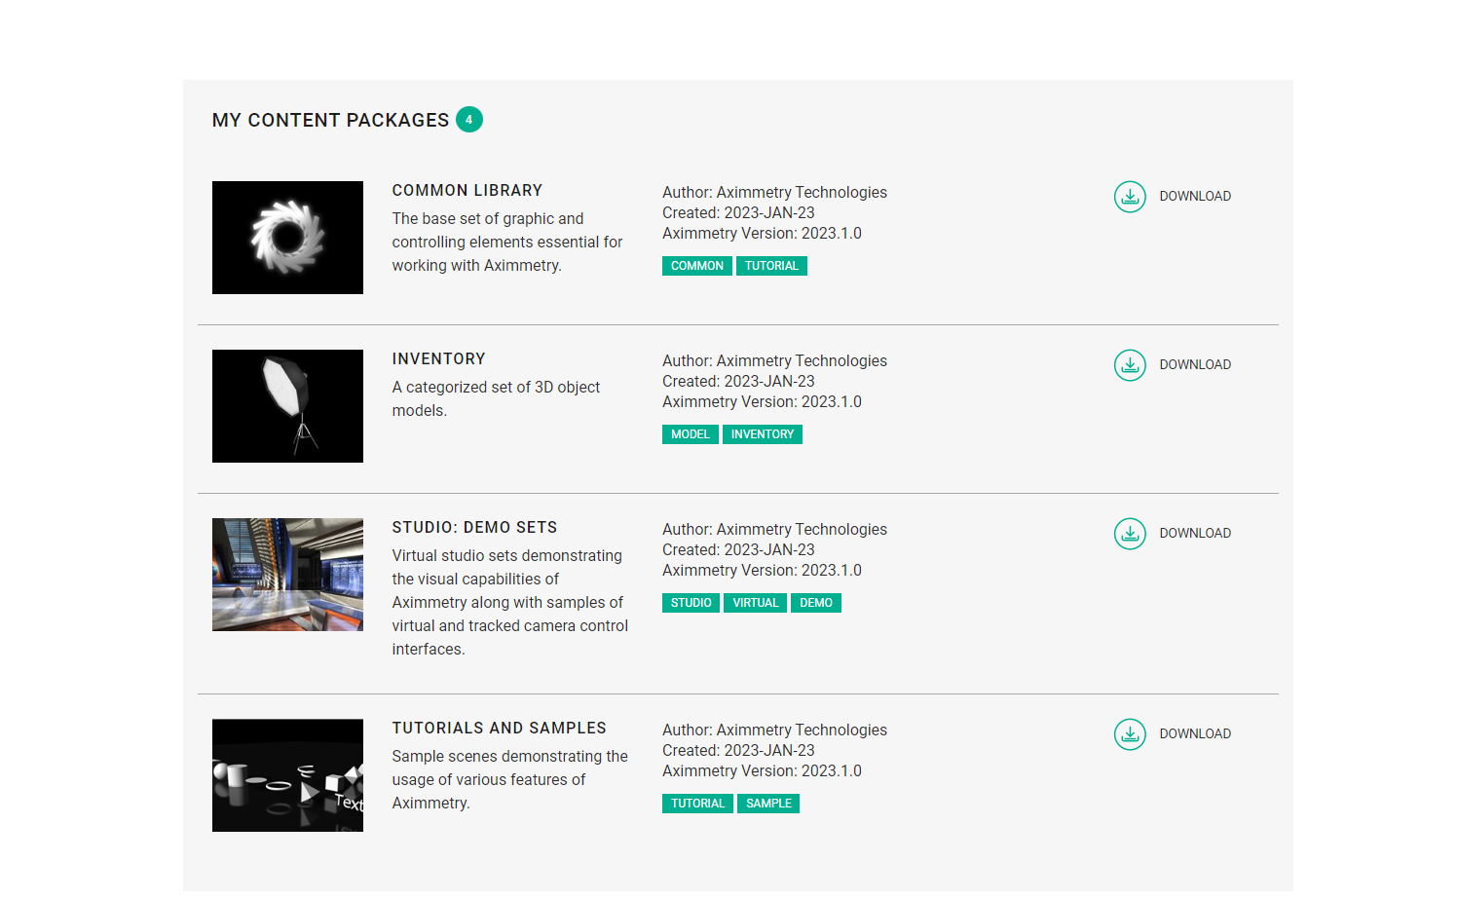Select the INVENTORY tag
The image size is (1457, 899).
click(763, 434)
